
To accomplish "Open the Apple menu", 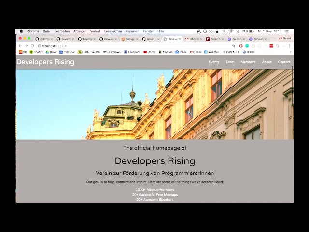I will pos(21,31).
